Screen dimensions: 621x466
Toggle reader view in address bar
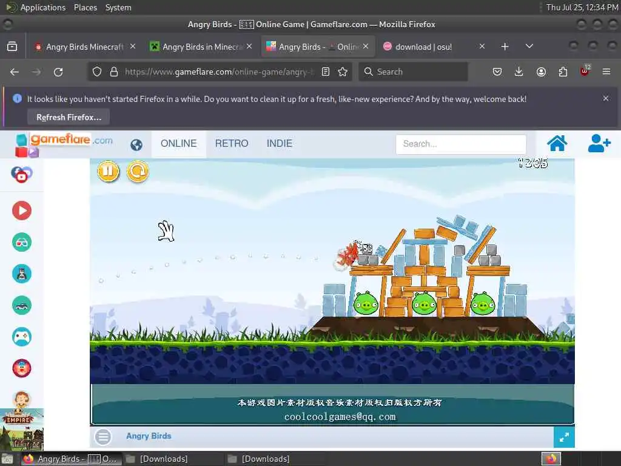[326, 72]
